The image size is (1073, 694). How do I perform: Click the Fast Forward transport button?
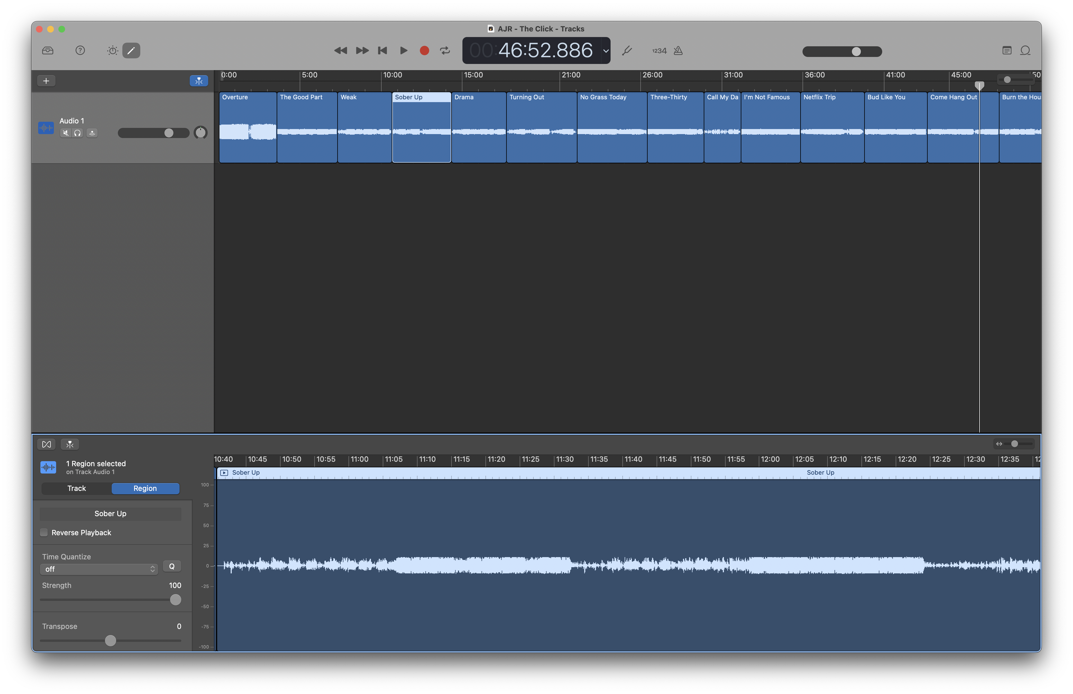pos(362,50)
